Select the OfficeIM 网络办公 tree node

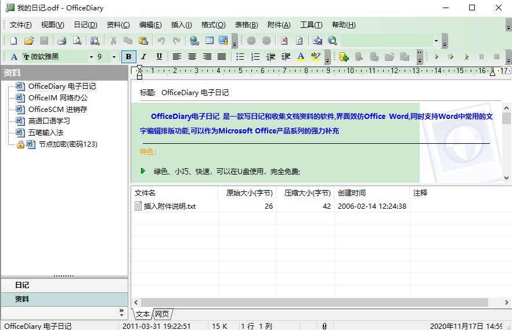pos(58,97)
